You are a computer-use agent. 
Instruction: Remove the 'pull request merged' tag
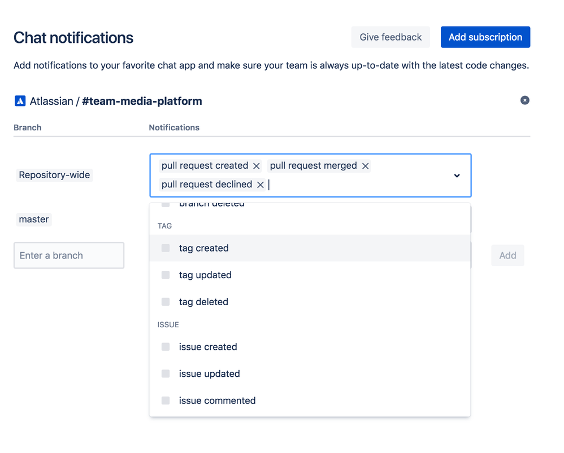(x=366, y=166)
